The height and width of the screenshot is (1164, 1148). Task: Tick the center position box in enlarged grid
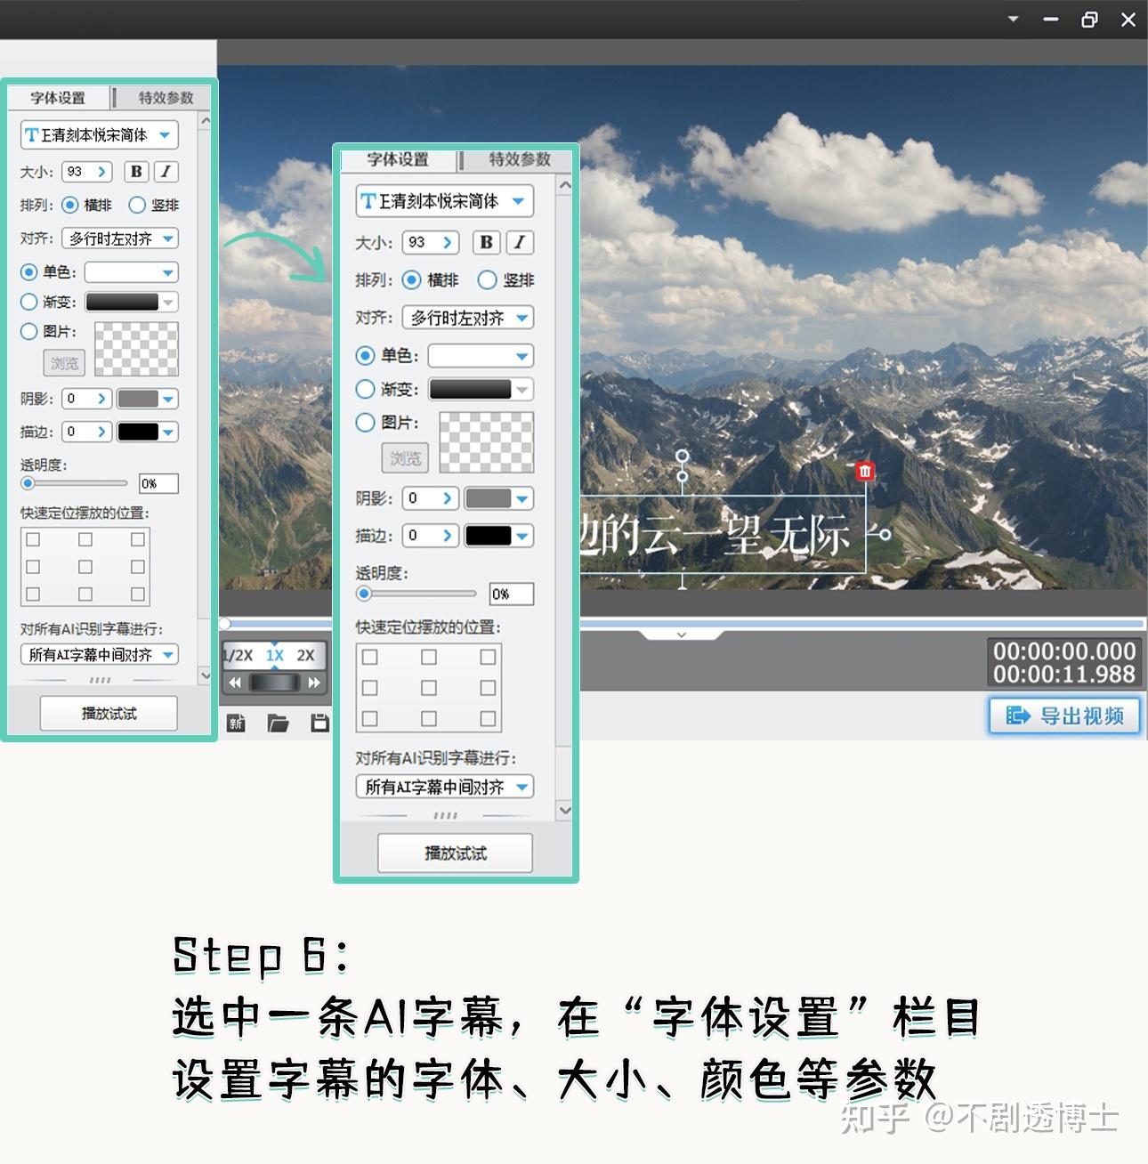click(429, 688)
